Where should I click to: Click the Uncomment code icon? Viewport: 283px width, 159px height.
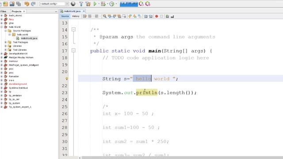tap(172, 16)
